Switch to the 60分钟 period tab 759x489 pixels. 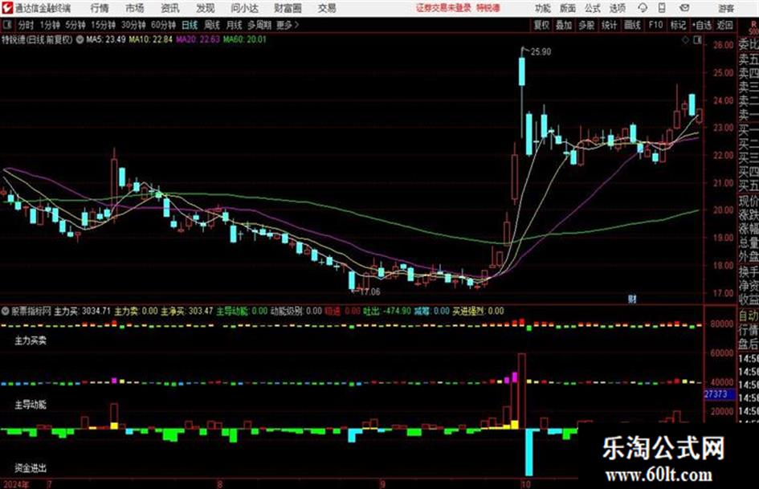pos(163,25)
